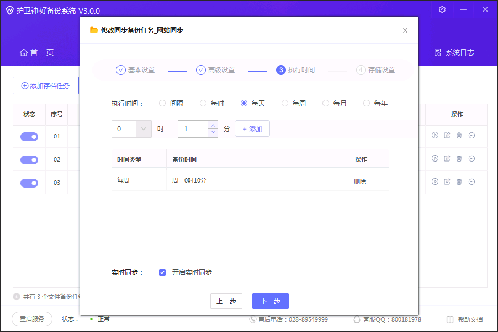Click 序号 column header in main table
The image size is (498, 332).
pos(57,114)
